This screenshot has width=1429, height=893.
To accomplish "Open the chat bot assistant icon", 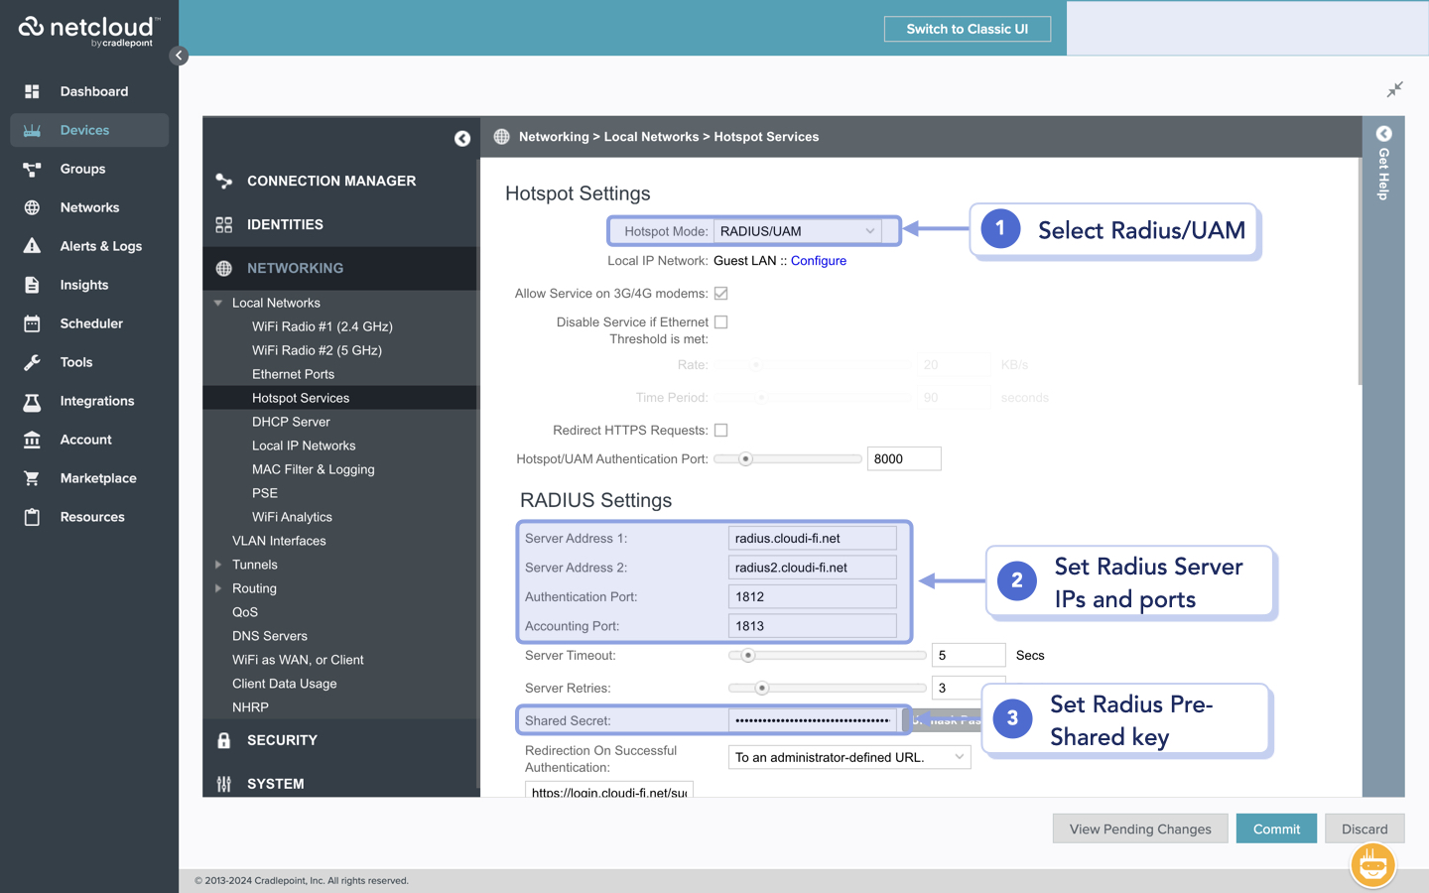I will tap(1373, 865).
